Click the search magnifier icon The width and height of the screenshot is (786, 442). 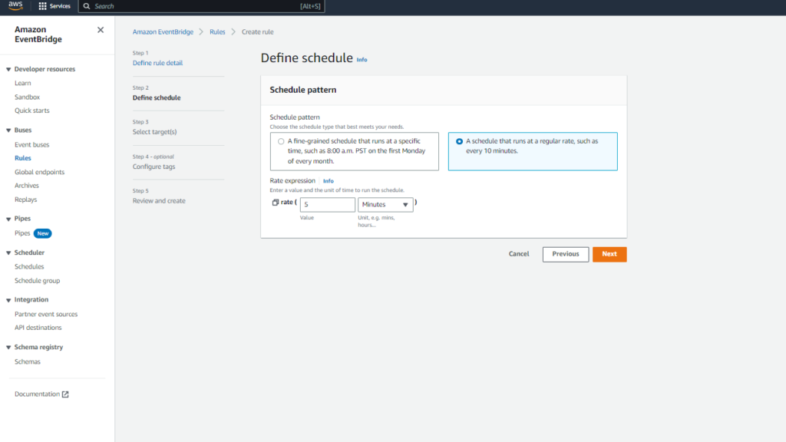(87, 6)
